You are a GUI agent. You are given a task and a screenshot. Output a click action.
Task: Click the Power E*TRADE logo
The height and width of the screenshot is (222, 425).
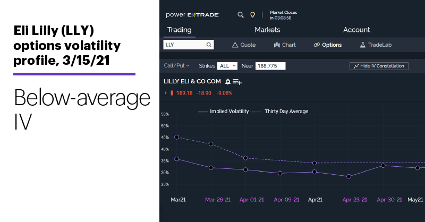[192, 15]
